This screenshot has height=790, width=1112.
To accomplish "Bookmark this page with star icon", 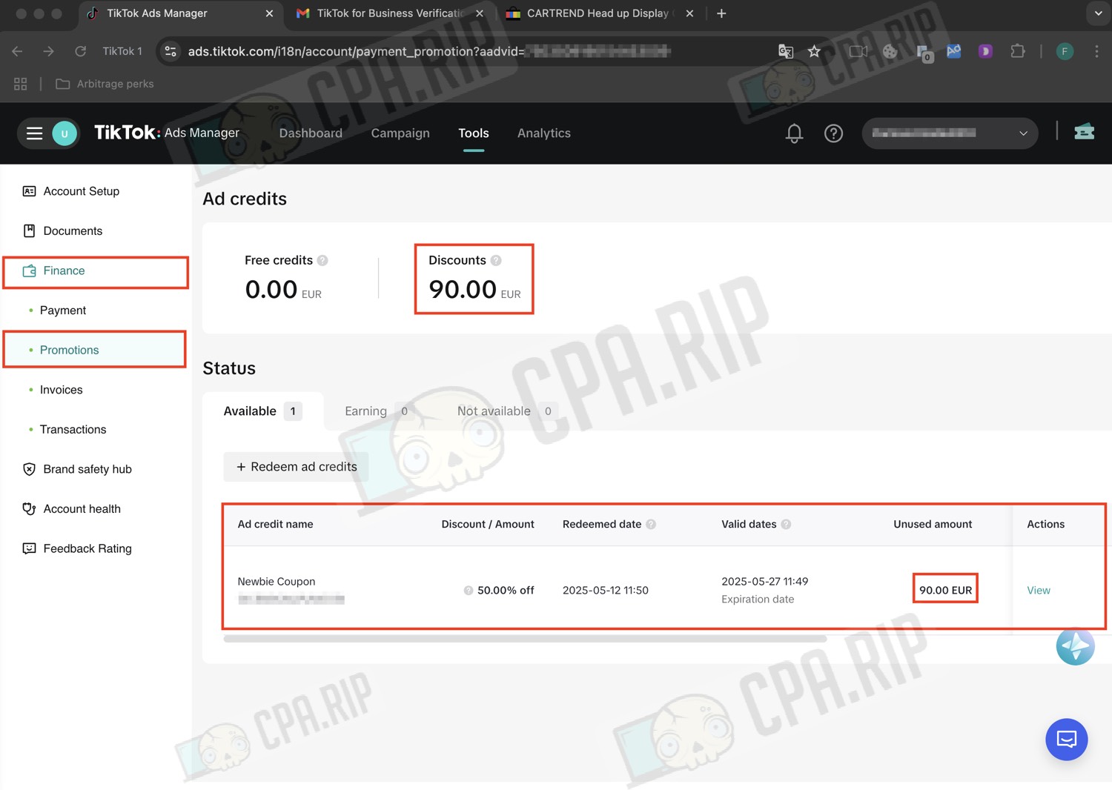I will tap(814, 51).
